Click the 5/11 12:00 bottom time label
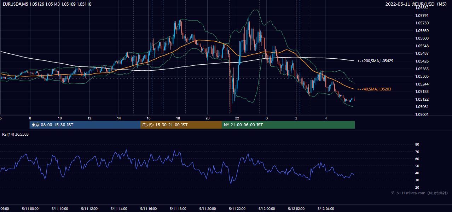 coord(89,208)
